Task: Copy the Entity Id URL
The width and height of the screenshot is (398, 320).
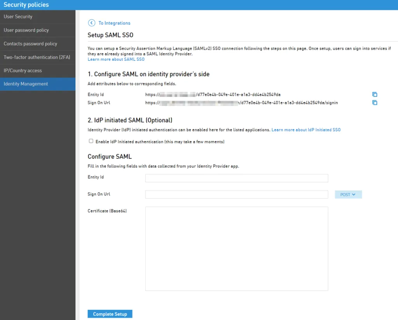Action: pyautogui.click(x=375, y=95)
